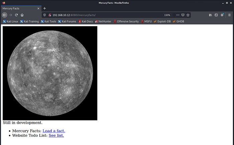Click the Firefox account icon

222,15
